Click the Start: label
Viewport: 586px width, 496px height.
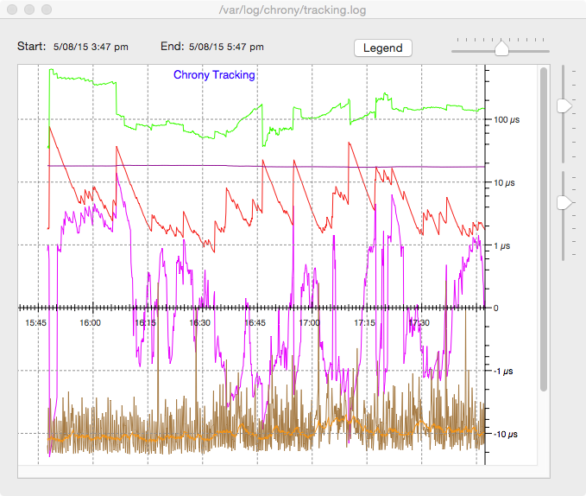(31, 47)
